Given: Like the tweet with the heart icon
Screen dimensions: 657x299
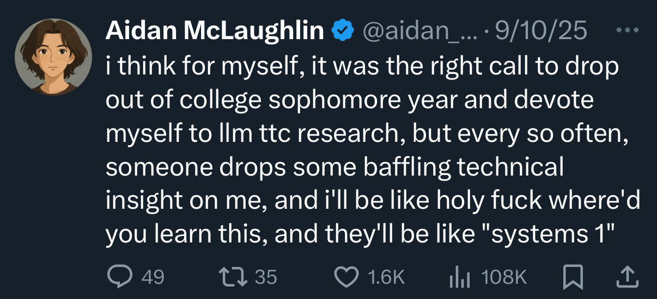Looking at the screenshot, I should (346, 277).
